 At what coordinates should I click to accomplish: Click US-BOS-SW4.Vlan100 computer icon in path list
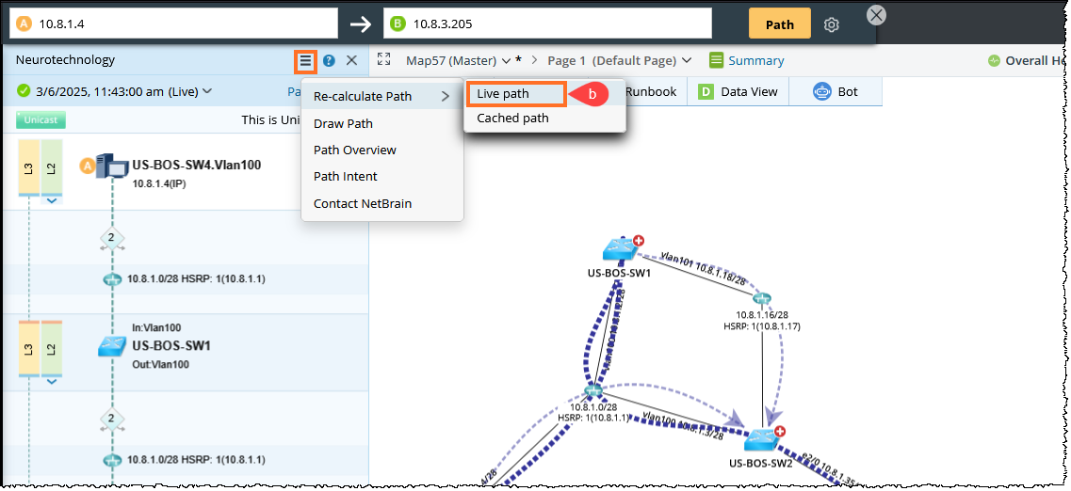click(x=112, y=166)
